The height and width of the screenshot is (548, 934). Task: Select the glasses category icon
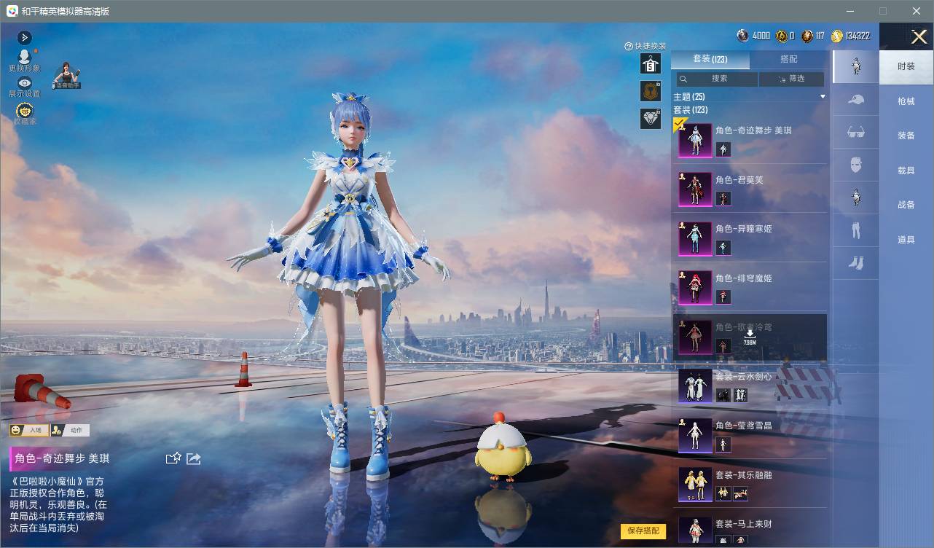(x=856, y=132)
